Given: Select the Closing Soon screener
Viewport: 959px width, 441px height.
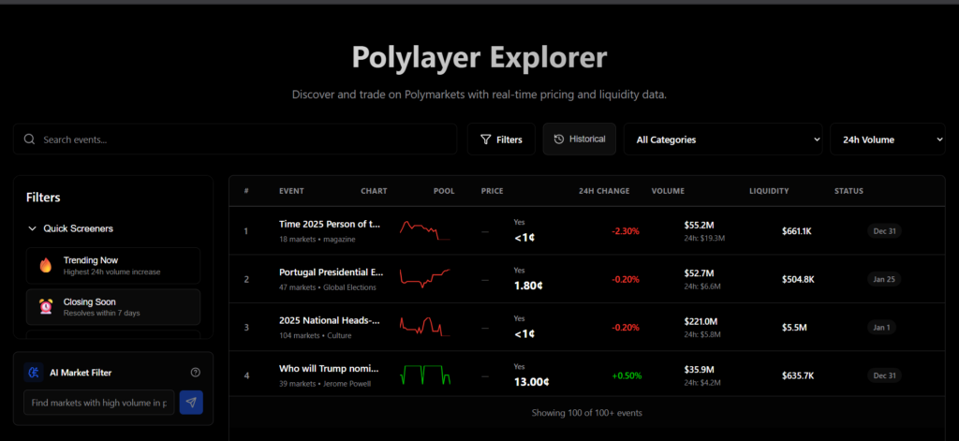Looking at the screenshot, I should [113, 307].
